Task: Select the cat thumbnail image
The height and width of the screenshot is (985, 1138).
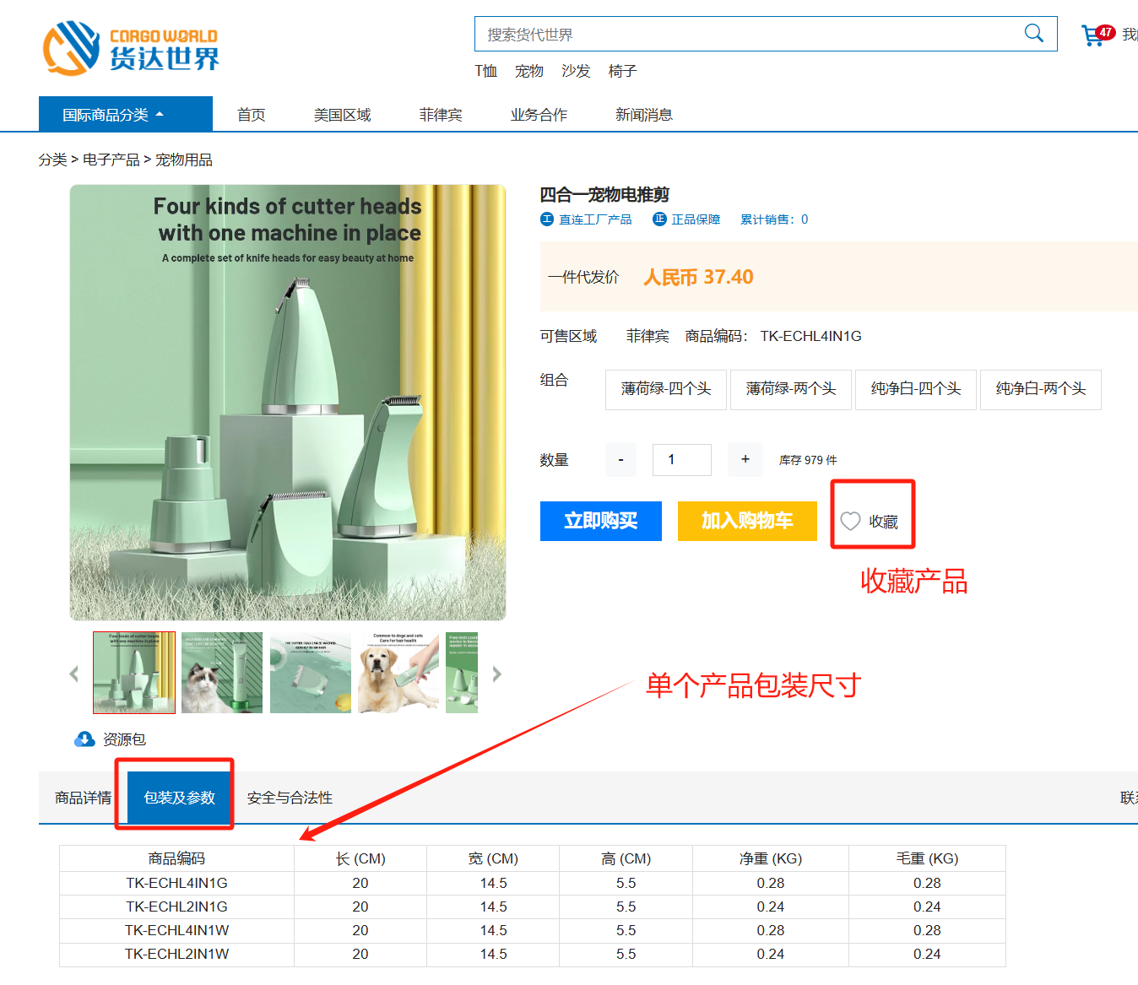Action: (x=222, y=673)
